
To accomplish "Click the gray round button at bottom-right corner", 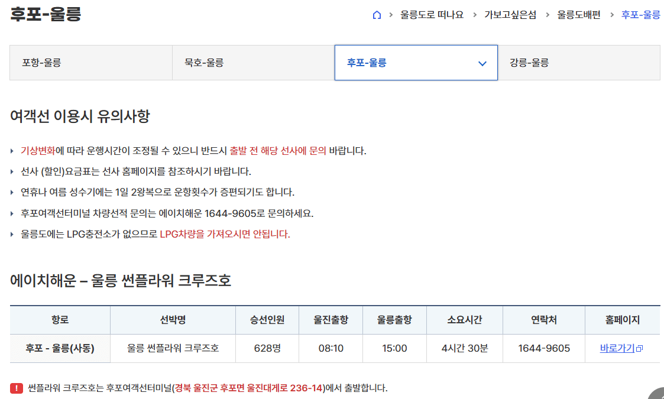I will click(x=657, y=394).
